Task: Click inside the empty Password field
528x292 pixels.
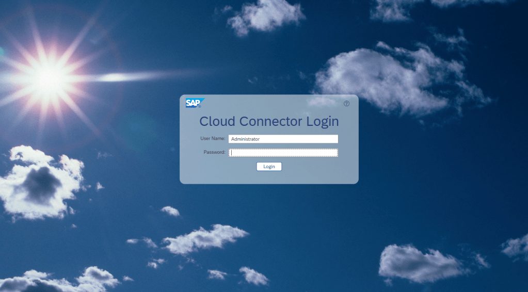Action: pyautogui.click(x=283, y=152)
